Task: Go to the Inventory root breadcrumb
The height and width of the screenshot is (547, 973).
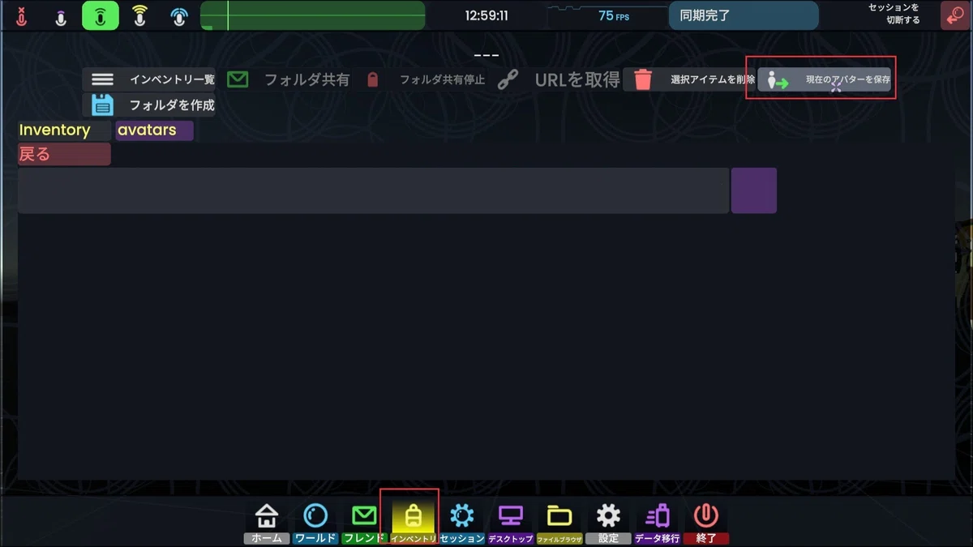Action: point(64,130)
